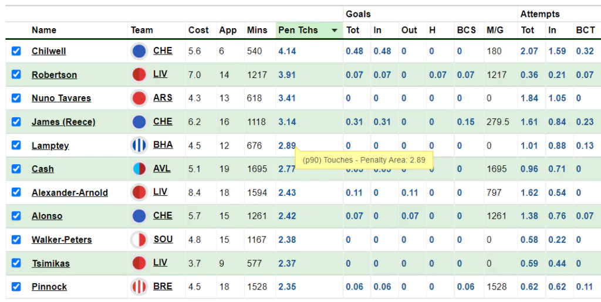Sort by the Mins column header
The width and height of the screenshot is (601, 302).
point(257,30)
